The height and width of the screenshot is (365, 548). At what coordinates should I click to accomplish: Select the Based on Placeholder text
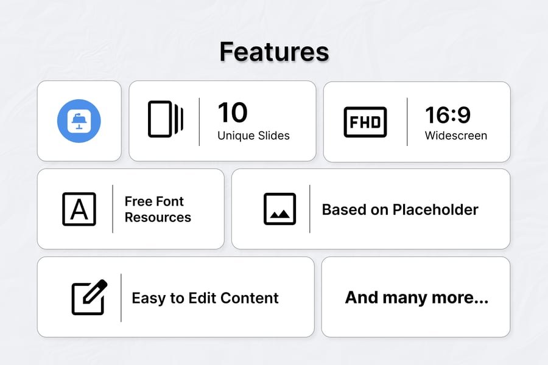[x=400, y=210]
